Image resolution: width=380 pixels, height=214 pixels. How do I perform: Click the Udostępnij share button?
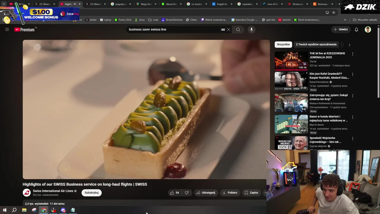(x=206, y=193)
